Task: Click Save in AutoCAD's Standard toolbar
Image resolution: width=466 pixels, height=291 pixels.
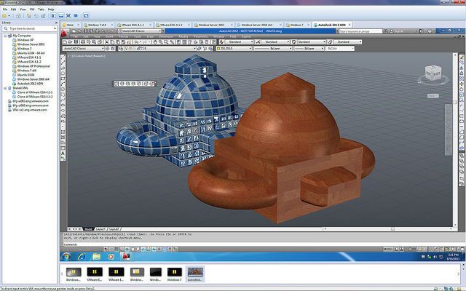Action: 76,42
